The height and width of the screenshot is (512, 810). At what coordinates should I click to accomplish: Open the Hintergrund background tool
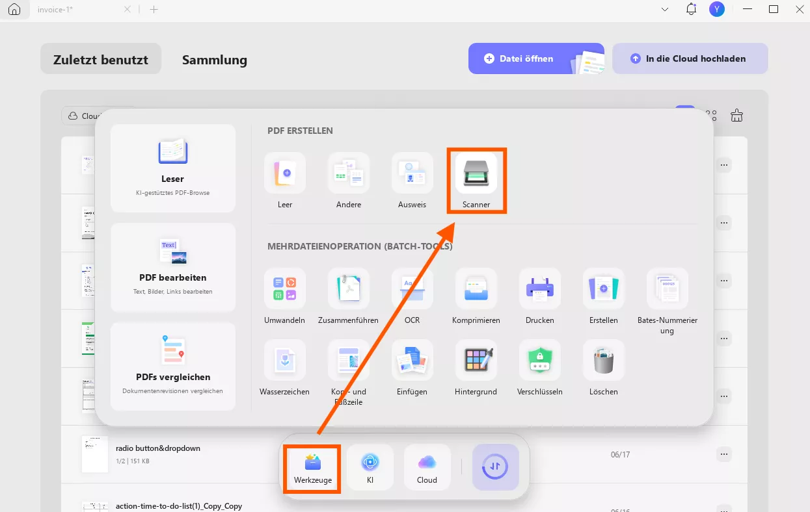[x=476, y=368]
